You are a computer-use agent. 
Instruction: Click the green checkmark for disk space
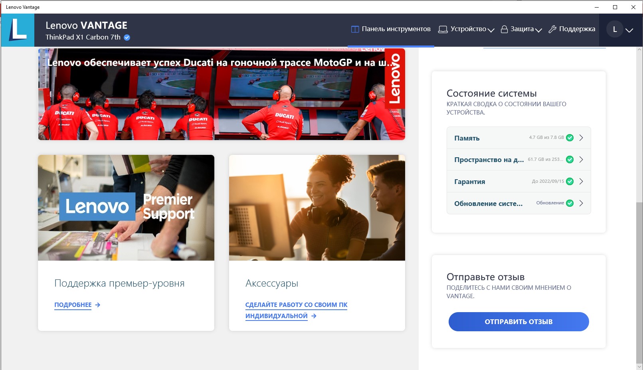[570, 160]
